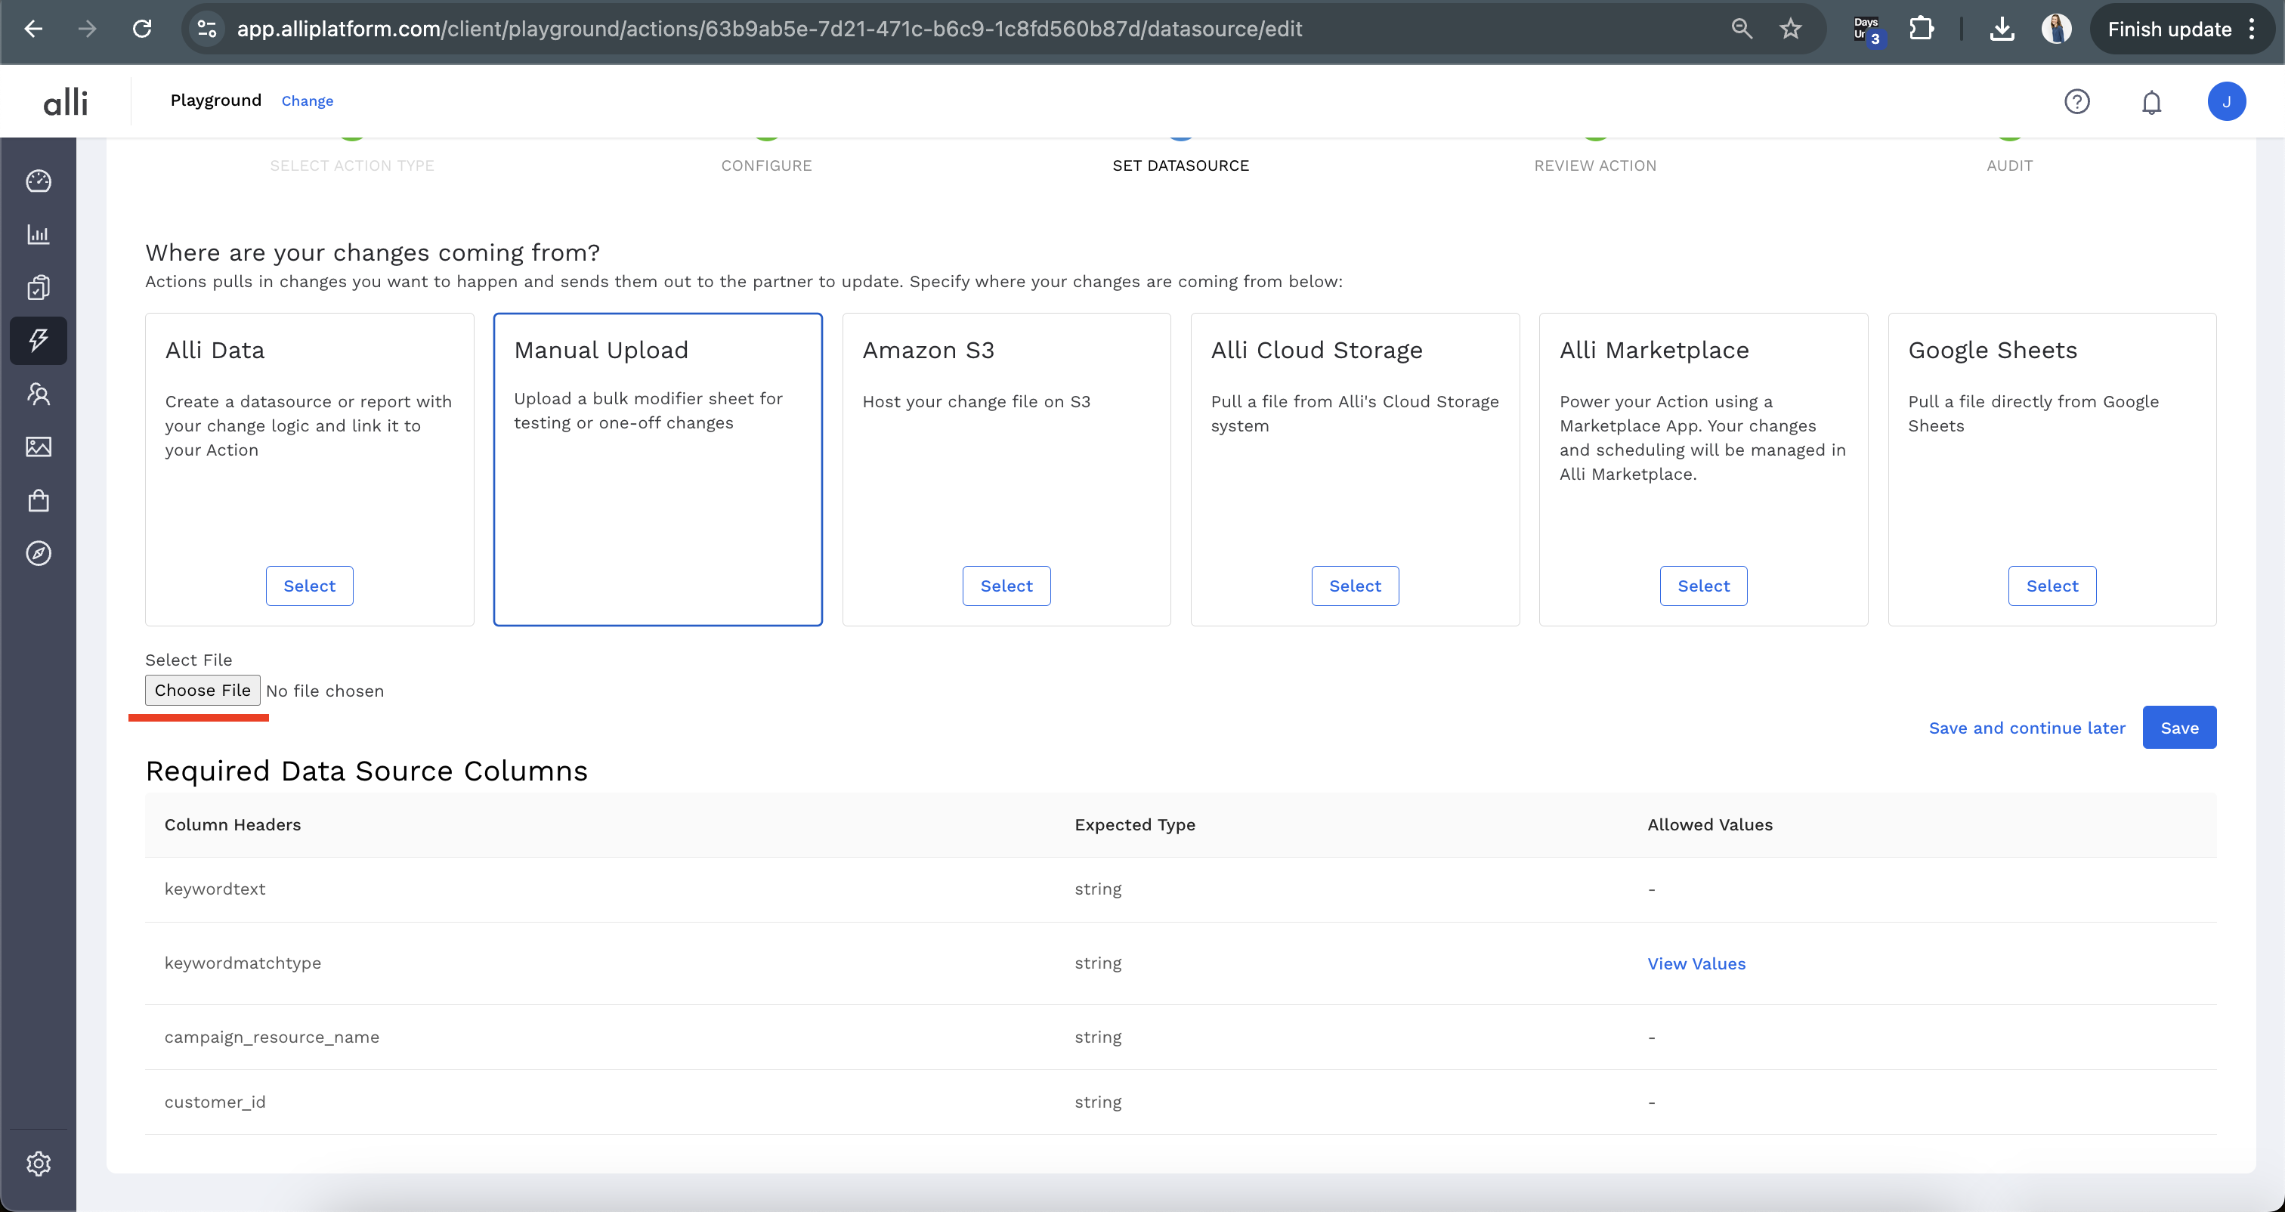Viewport: 2285px width, 1212px height.
Task: Open the user avatar J menu
Action: (2225, 102)
